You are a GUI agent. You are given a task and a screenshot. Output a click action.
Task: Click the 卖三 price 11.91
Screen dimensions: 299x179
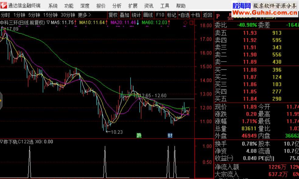[250, 47]
